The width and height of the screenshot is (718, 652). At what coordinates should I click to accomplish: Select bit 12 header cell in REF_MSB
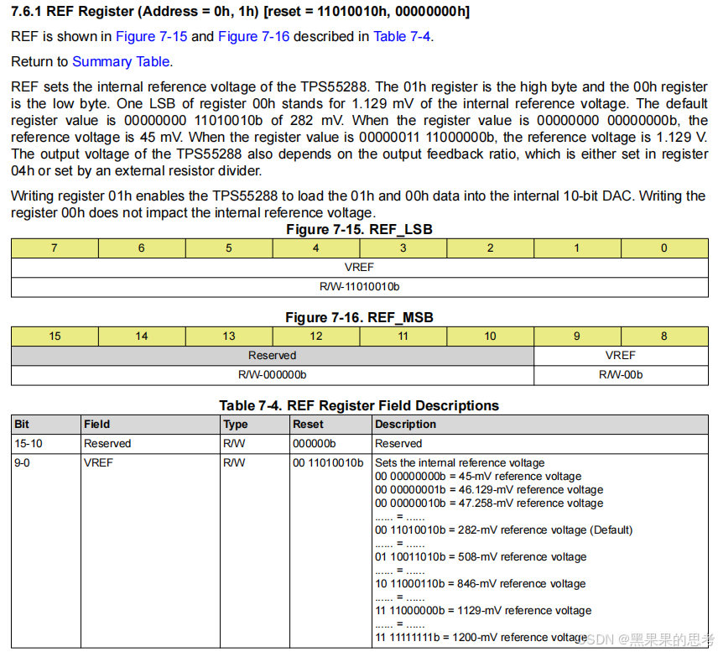tap(316, 336)
